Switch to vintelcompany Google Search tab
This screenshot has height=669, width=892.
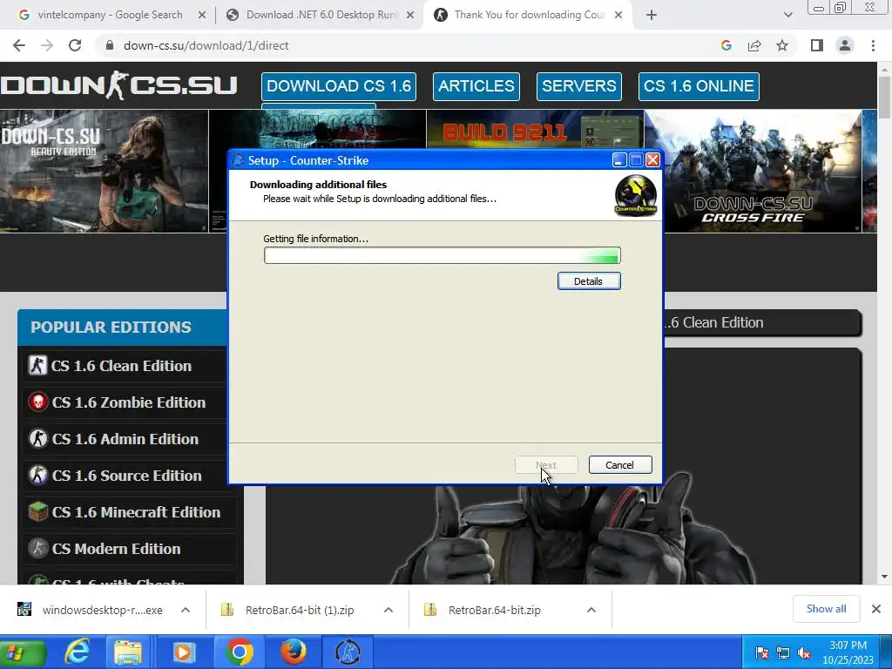(x=110, y=15)
